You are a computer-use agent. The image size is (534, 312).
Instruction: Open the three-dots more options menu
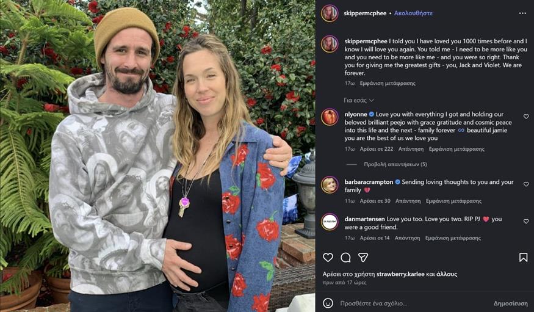(x=522, y=12)
